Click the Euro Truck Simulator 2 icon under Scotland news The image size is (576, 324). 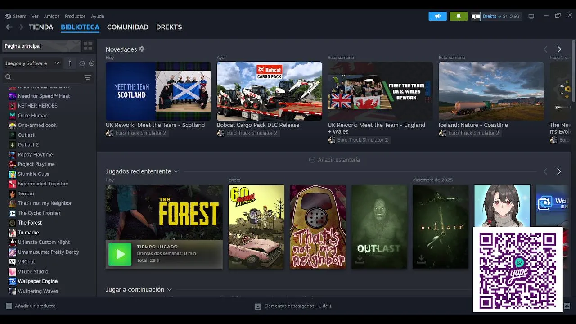109,133
